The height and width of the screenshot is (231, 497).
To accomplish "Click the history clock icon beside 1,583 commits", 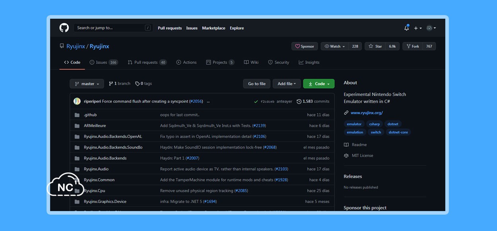I will tap(299, 102).
